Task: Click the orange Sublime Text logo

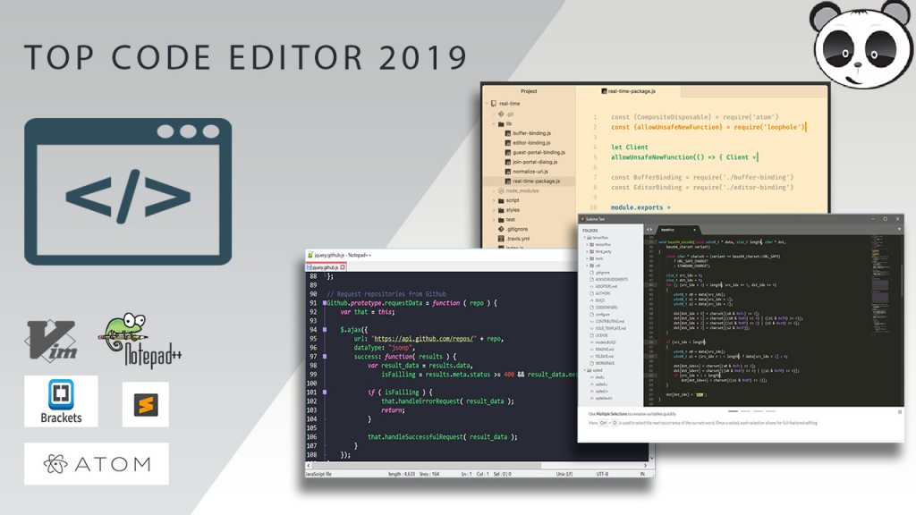Action: [x=145, y=404]
